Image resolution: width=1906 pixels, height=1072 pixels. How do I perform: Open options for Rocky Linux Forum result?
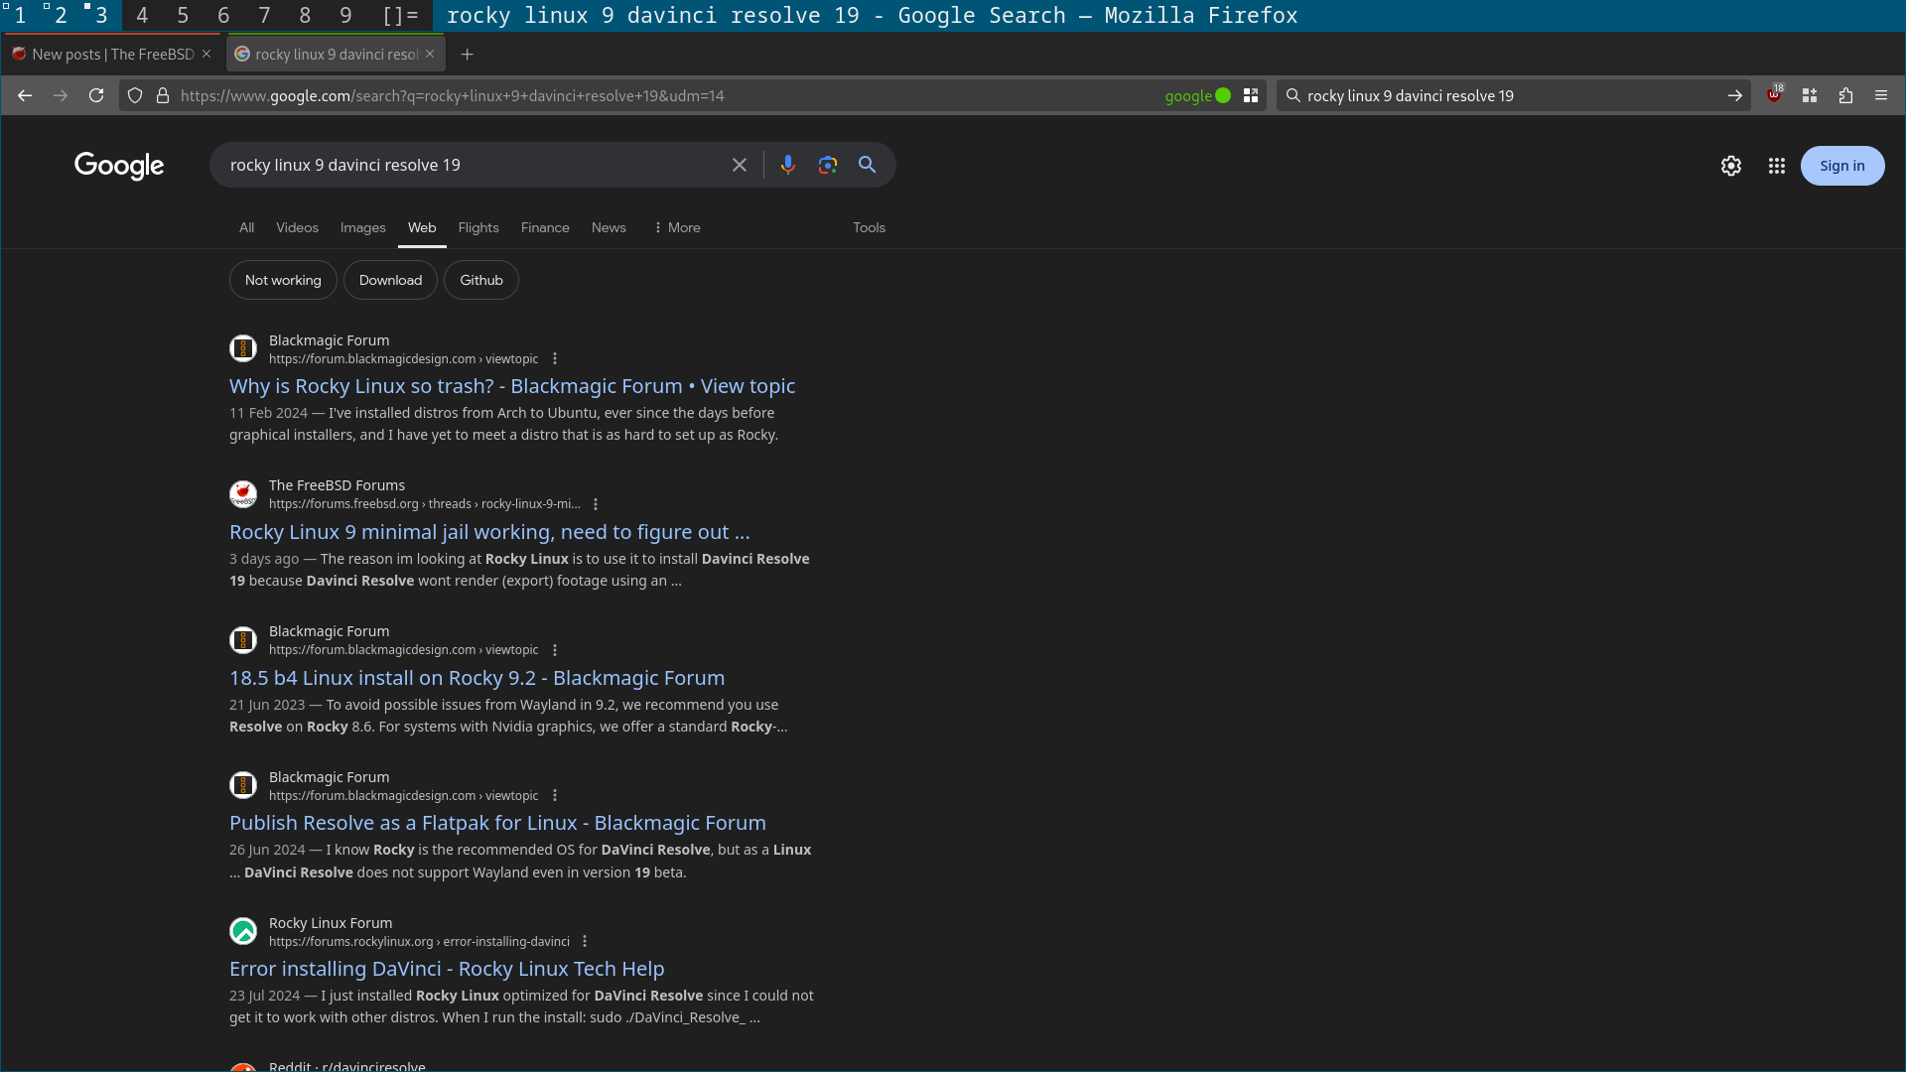585,941
